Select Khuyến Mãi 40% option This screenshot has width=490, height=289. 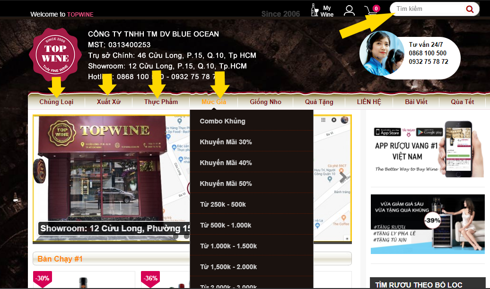[x=252, y=163]
